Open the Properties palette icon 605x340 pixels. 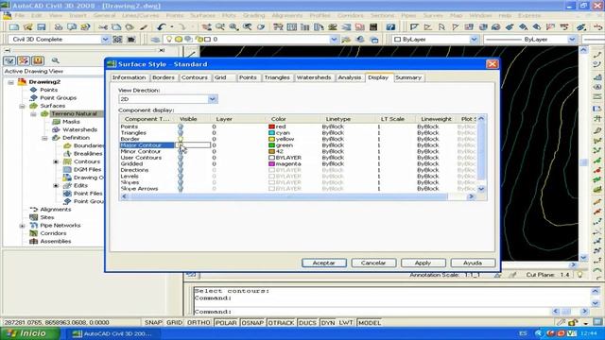coord(278,27)
